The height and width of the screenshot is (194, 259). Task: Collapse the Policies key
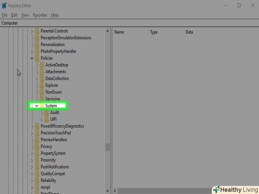(32, 58)
